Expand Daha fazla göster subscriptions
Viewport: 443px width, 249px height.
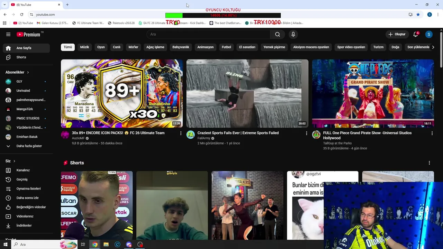(26, 146)
